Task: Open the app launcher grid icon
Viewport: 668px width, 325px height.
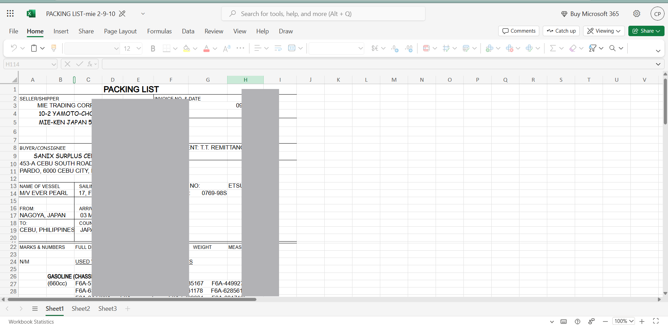Action: coord(10,14)
